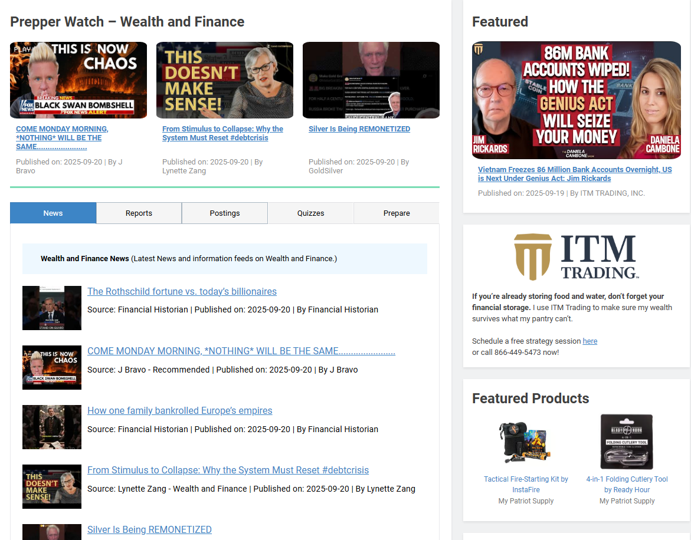
Task: Click the THIS DOESN'T MAKE SENSE video thumbnail
Action: [224, 80]
